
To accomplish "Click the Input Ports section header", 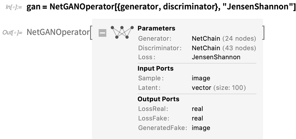I will point(155,69).
